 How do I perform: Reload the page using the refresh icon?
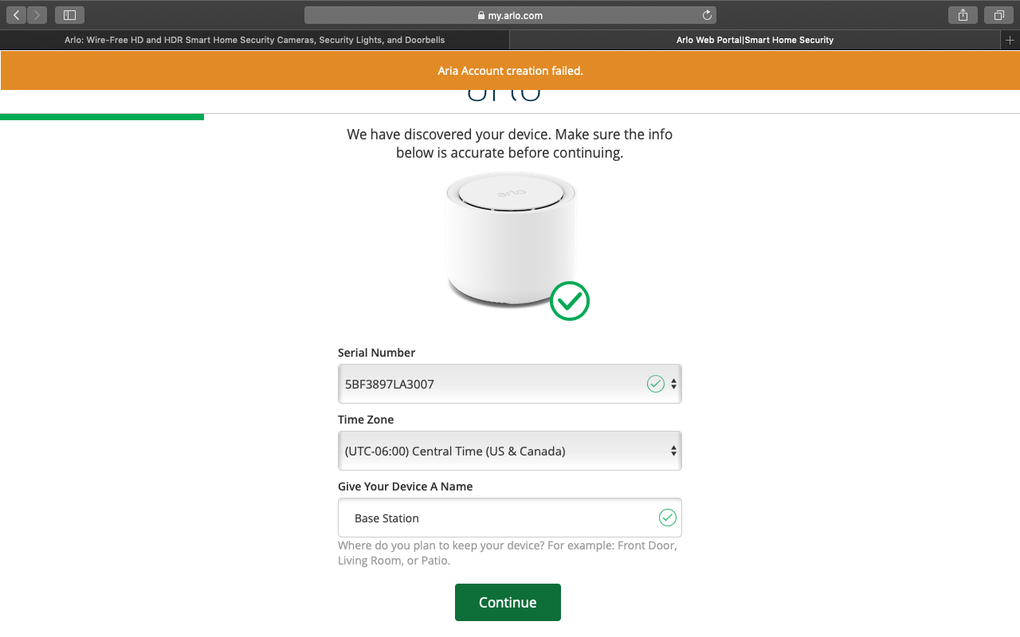706,15
